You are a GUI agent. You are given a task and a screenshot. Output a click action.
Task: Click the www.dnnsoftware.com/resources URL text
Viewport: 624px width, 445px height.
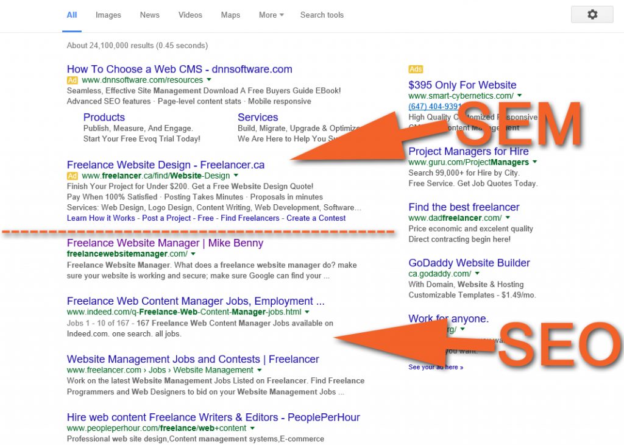(x=143, y=80)
